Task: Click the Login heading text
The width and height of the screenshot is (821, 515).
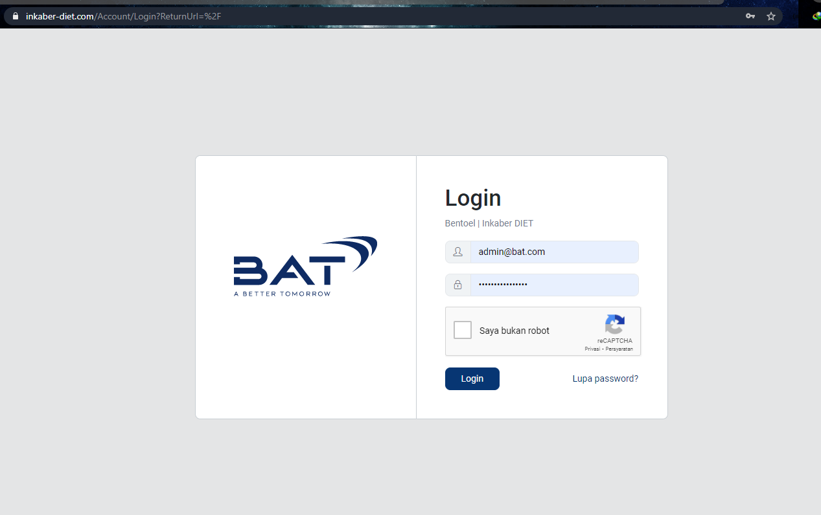Action: [x=473, y=198]
